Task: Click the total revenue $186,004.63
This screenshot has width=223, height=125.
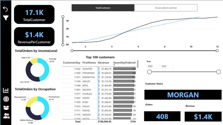Action: tap(105, 122)
